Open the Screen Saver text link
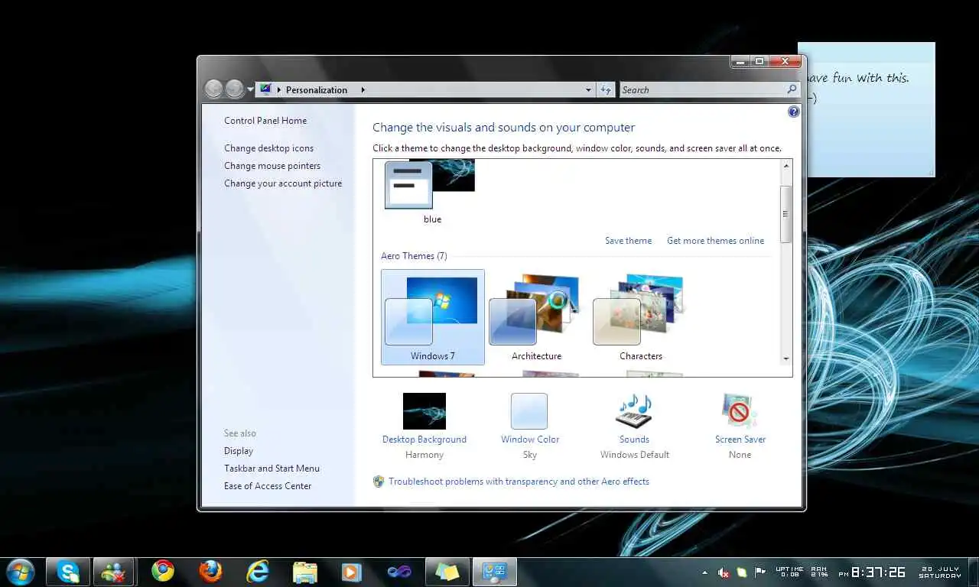The width and height of the screenshot is (979, 587). click(740, 439)
